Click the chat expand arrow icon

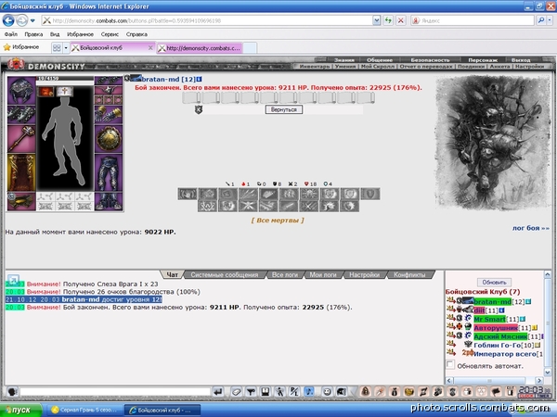tap(13, 280)
